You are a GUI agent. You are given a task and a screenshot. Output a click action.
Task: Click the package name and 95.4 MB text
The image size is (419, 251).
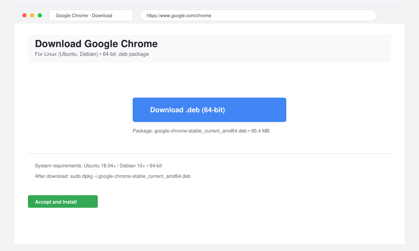(201, 131)
